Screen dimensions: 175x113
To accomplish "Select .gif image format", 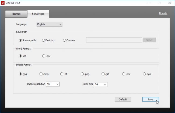I will coord(105,74).
